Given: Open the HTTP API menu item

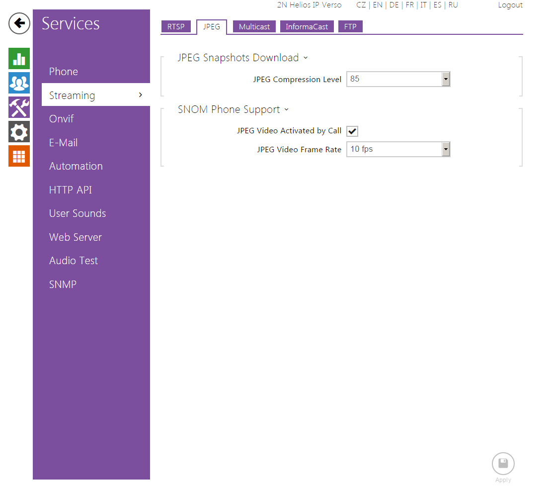Looking at the screenshot, I should (71, 190).
